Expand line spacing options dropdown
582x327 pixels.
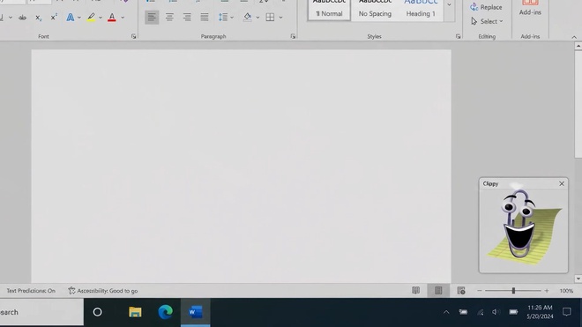[x=232, y=17]
